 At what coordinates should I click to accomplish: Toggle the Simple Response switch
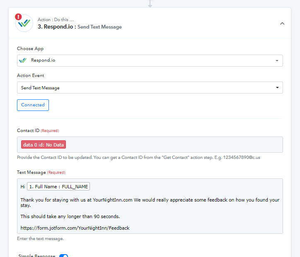pyautogui.click(x=63, y=256)
